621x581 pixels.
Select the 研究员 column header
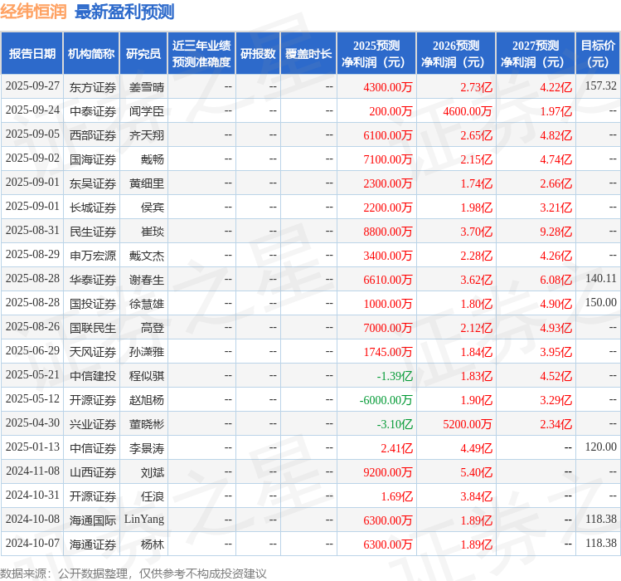click(x=143, y=54)
